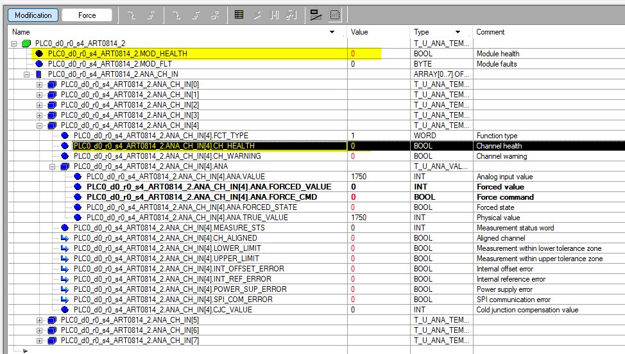
Task: Select the ANA.TRUE_VALUE variable name
Action: pos(187,218)
